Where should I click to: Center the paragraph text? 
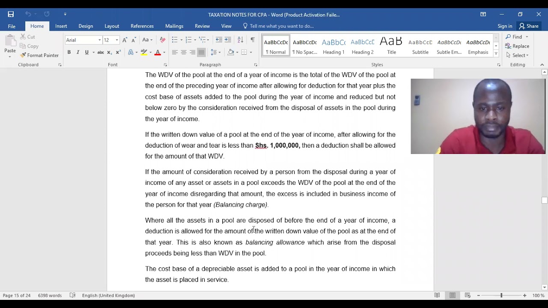(184, 52)
